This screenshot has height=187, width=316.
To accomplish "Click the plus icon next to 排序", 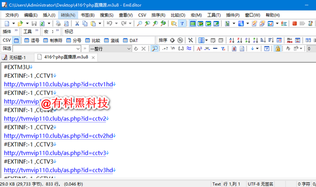I will point(172,40).
